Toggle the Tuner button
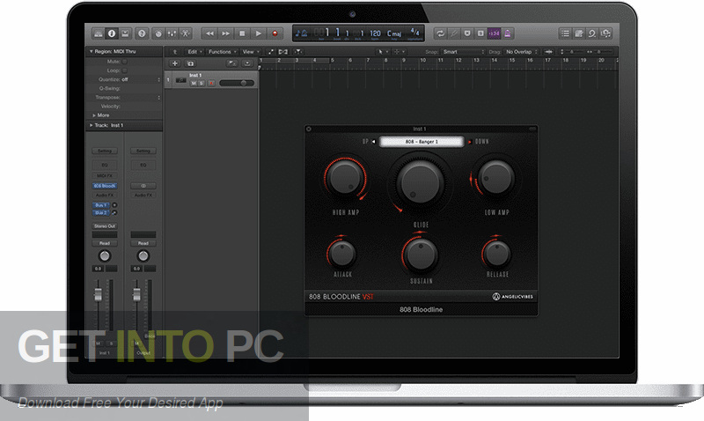 click(x=454, y=33)
